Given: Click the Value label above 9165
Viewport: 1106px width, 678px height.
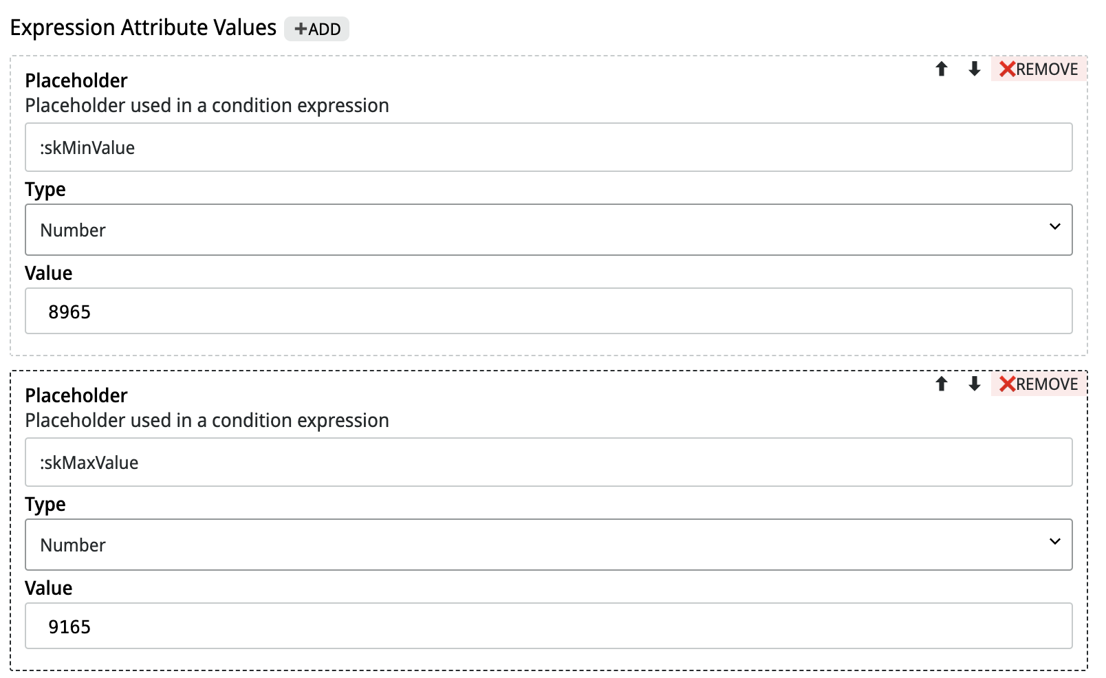Looking at the screenshot, I should [x=48, y=588].
